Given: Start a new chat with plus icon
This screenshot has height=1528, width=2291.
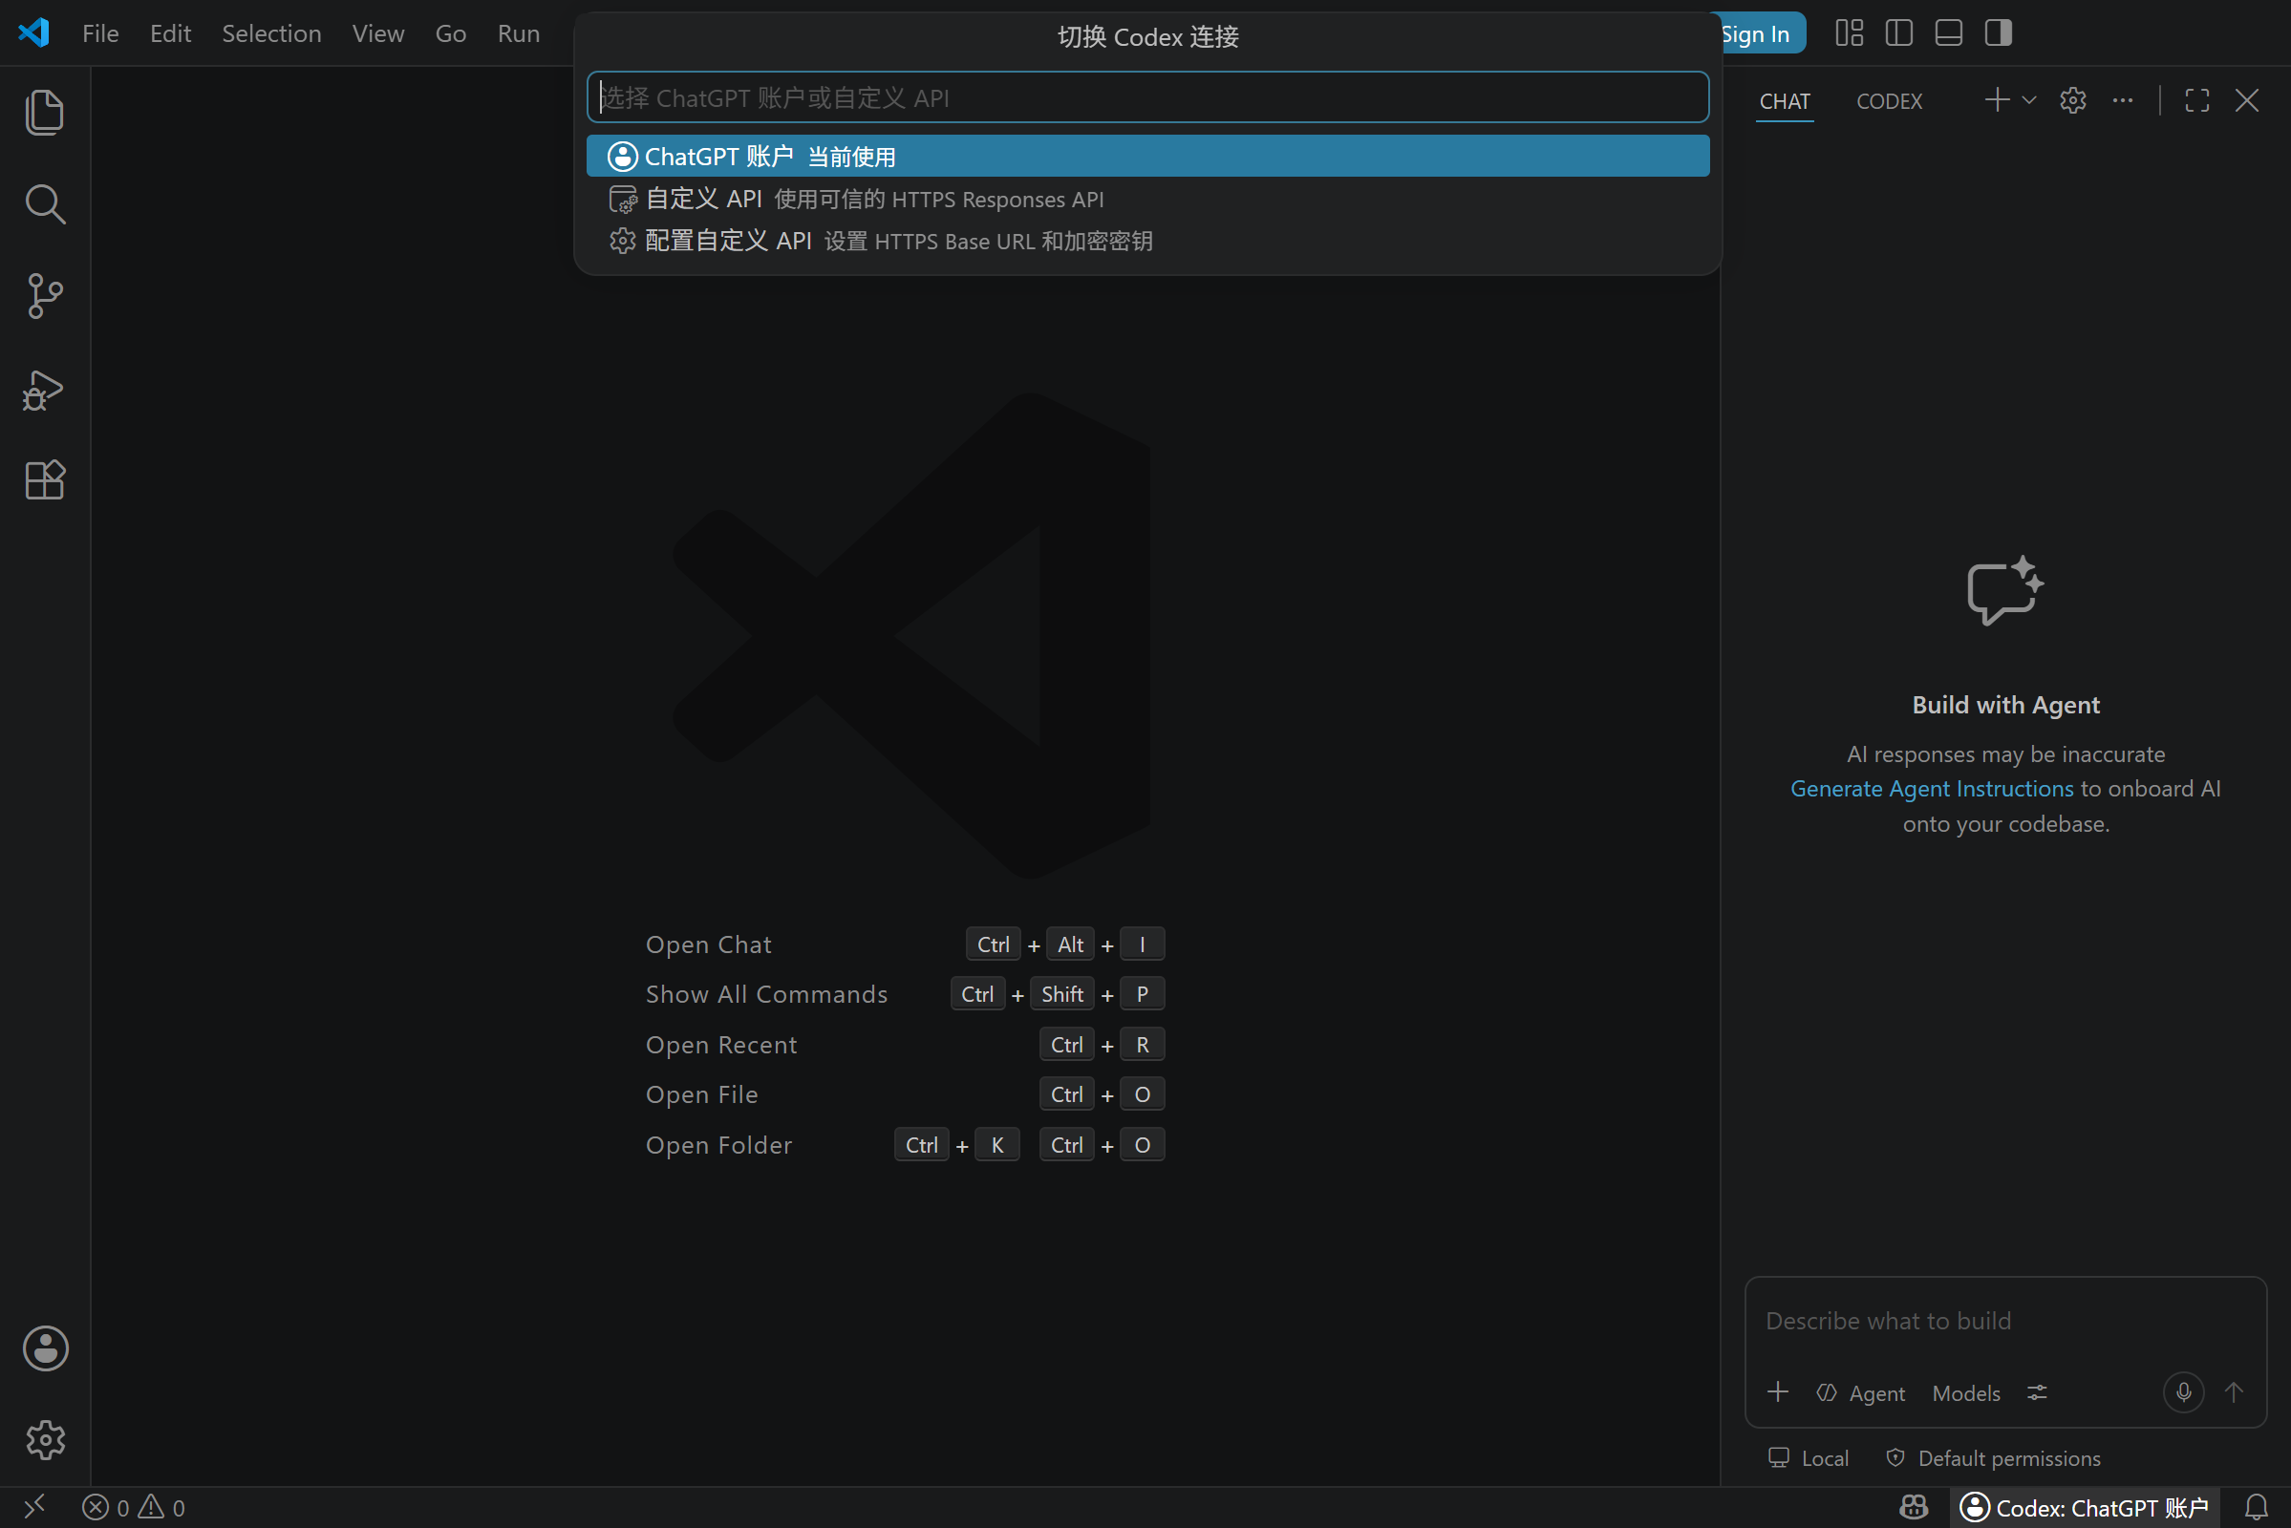Looking at the screenshot, I should point(1997,100).
